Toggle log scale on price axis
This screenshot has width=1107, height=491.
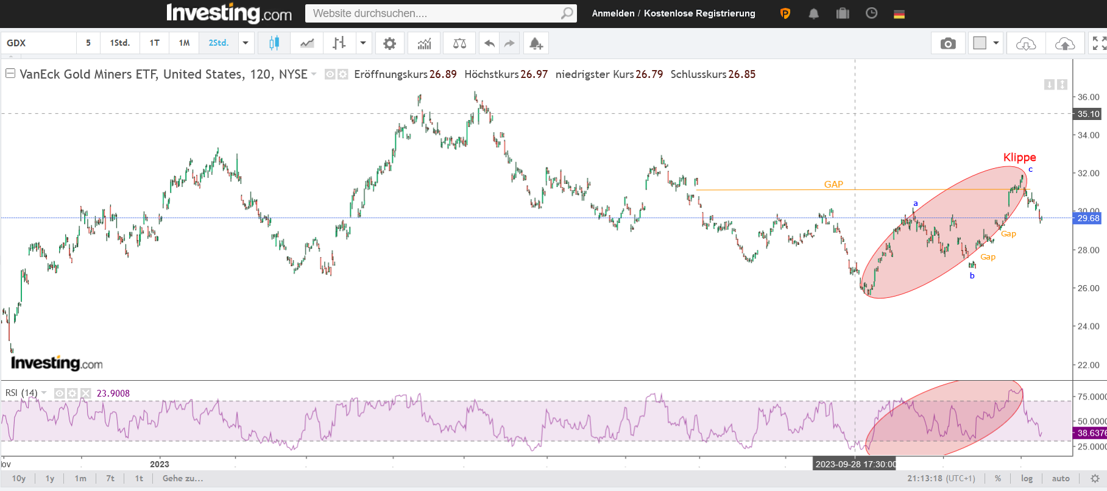[x=1027, y=478]
